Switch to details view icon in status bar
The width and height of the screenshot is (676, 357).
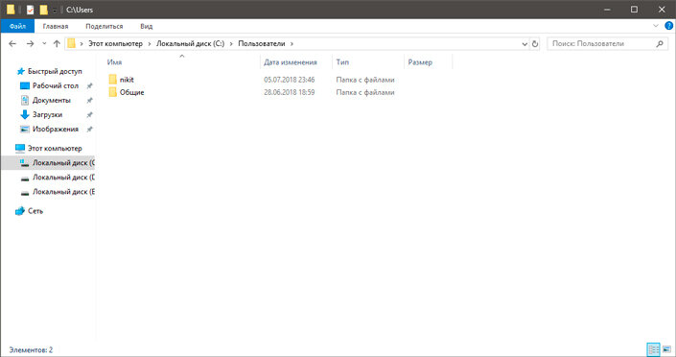(654, 349)
